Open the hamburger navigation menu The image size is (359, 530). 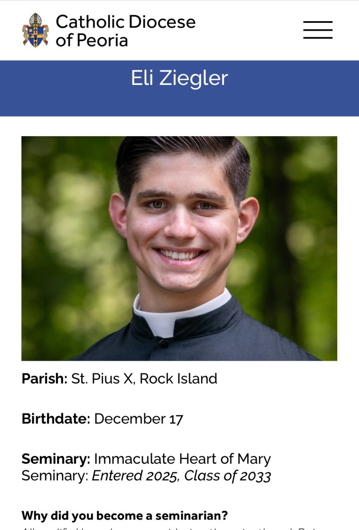pyautogui.click(x=318, y=30)
